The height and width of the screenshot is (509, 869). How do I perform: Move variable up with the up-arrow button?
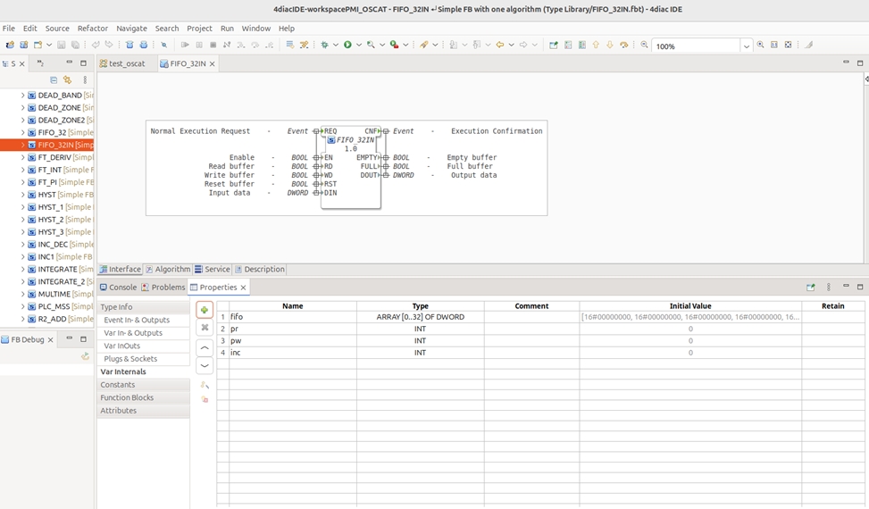(205, 348)
